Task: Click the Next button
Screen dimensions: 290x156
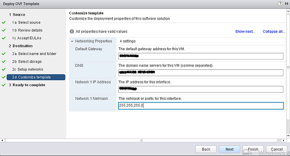Action: tap(229, 149)
